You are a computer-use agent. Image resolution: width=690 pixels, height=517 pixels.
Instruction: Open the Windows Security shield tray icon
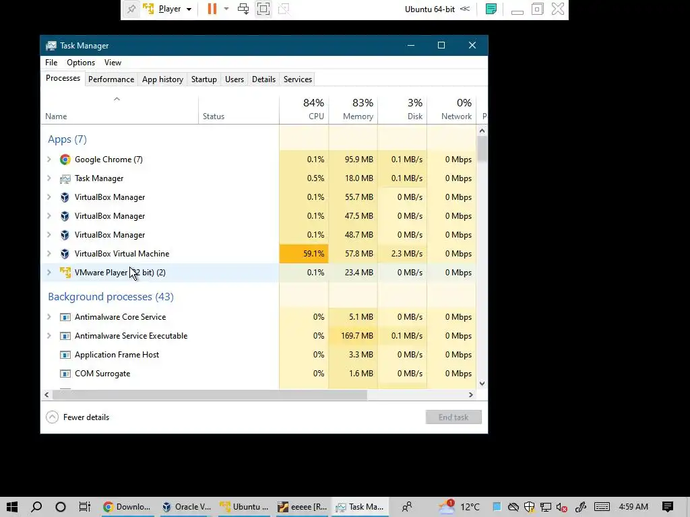530,507
